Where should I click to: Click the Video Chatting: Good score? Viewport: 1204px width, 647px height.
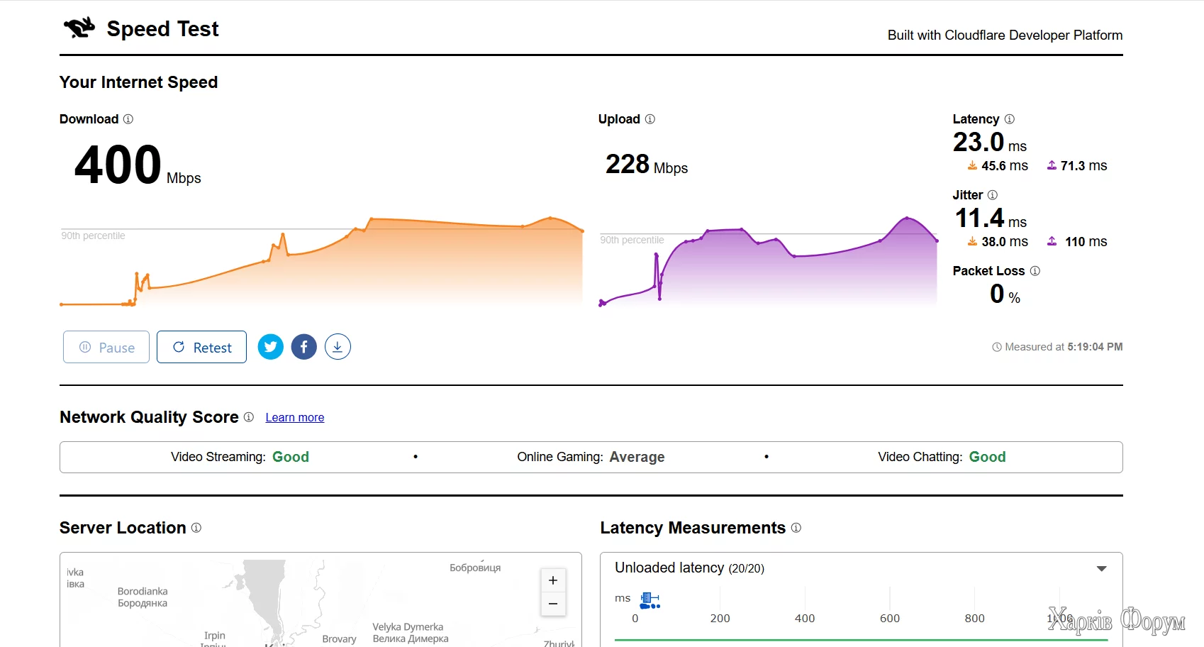tap(942, 457)
